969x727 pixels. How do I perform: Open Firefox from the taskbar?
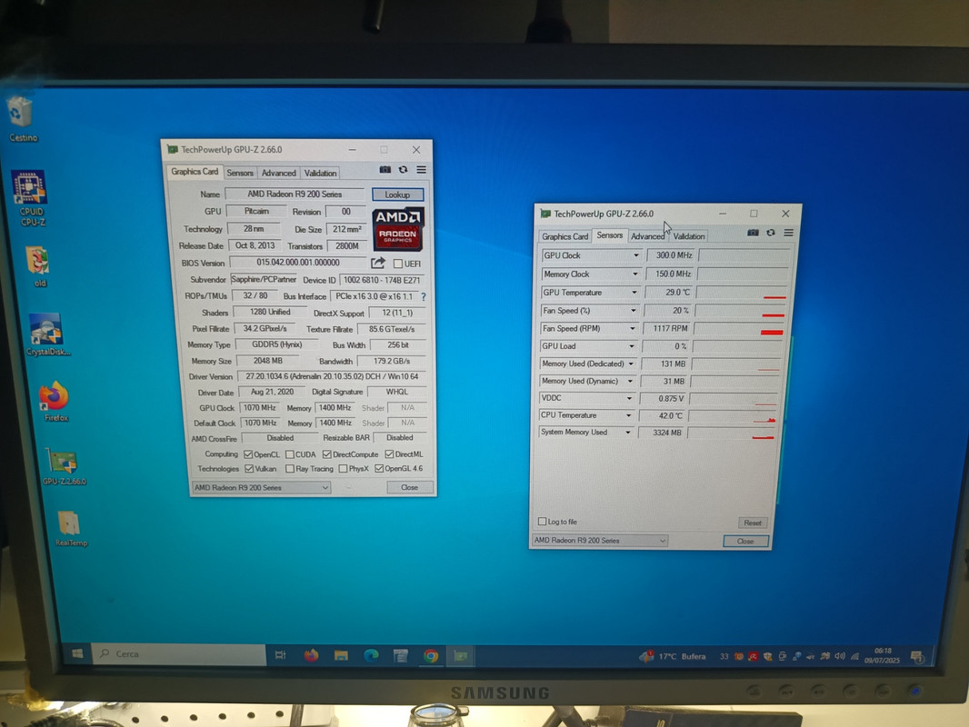[311, 654]
